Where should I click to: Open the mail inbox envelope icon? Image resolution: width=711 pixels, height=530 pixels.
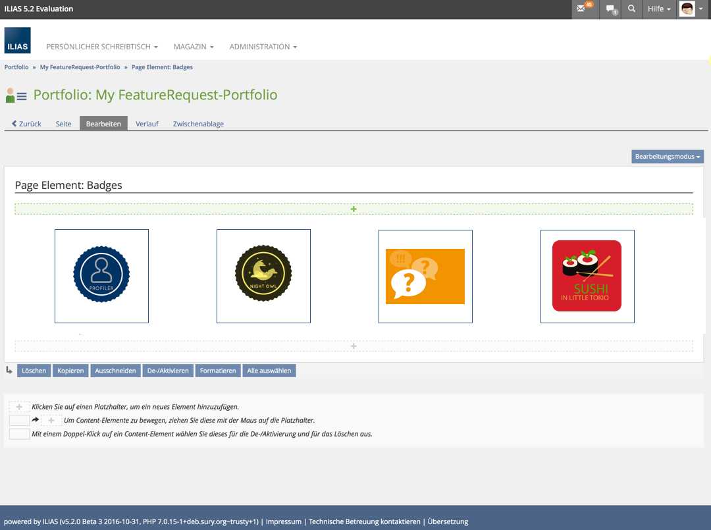coord(581,9)
